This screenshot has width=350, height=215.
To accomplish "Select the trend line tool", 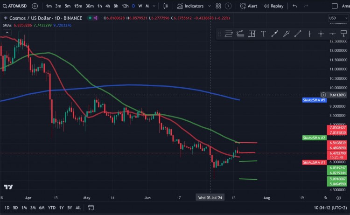I will click(298, 34).
